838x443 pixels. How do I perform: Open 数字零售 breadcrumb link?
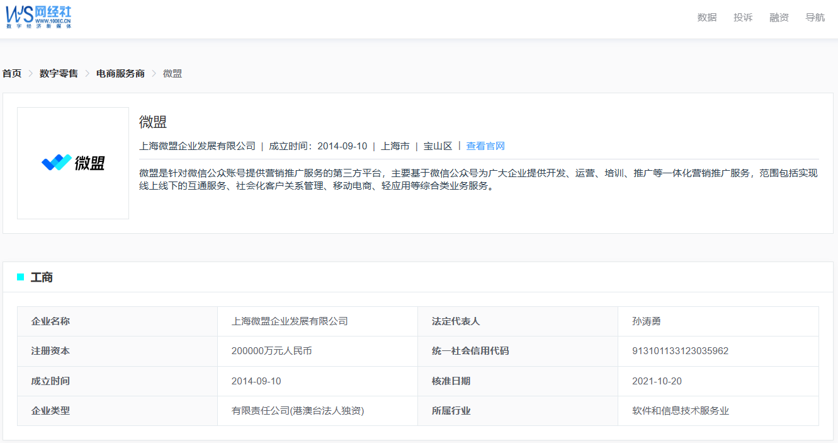click(x=59, y=74)
